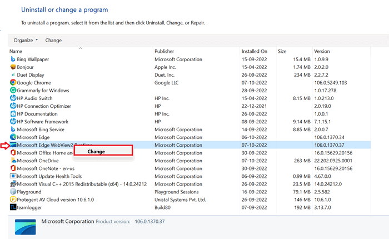Select the Microsoft OneDrive cloud icon

pyautogui.click(x=13, y=160)
